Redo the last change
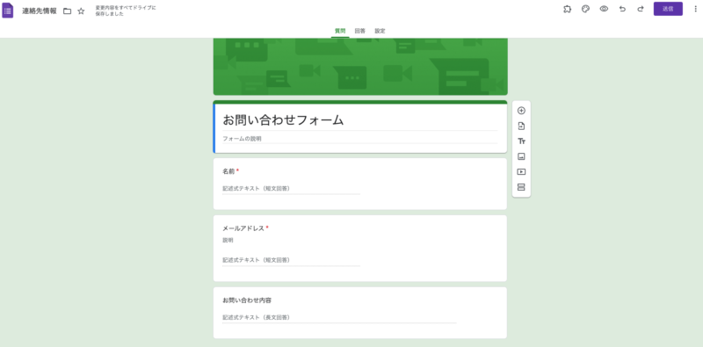703x347 pixels. click(641, 9)
